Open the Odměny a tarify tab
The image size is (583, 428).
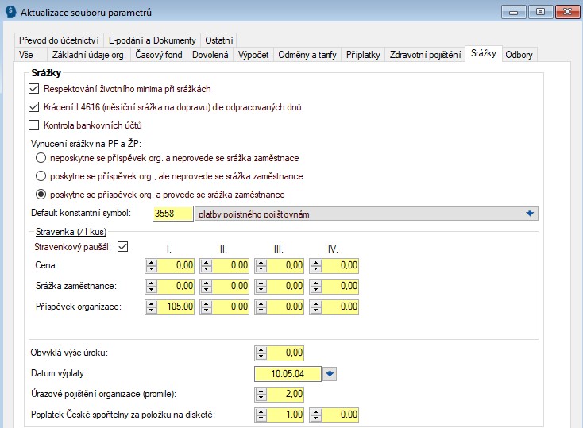click(307, 55)
